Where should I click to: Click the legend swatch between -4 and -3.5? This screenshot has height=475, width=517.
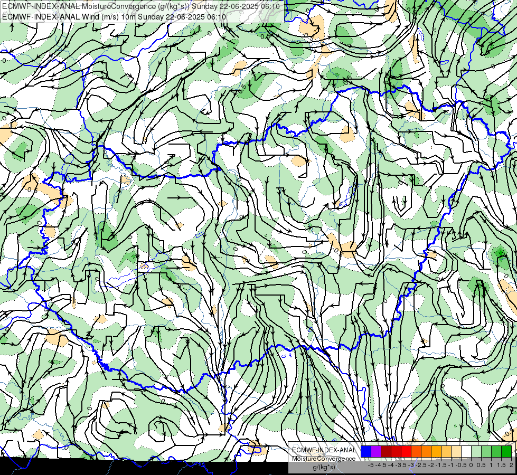point(396,451)
